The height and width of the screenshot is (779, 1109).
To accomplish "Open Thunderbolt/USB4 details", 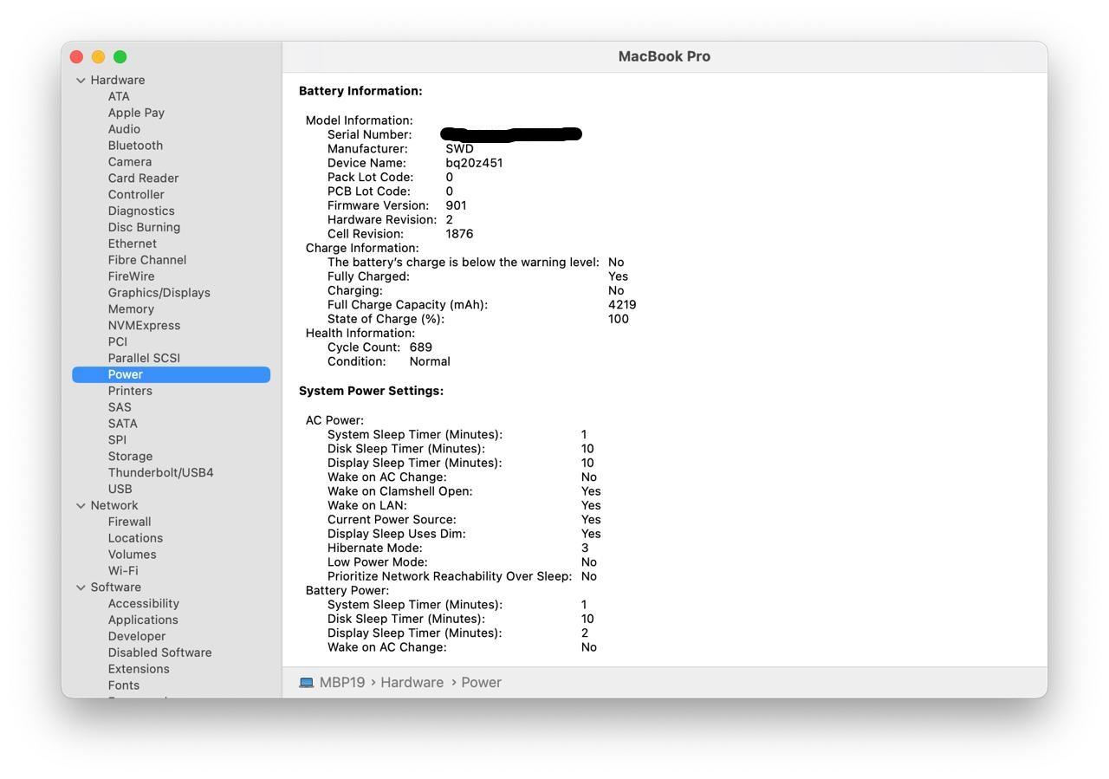I will click(x=160, y=473).
